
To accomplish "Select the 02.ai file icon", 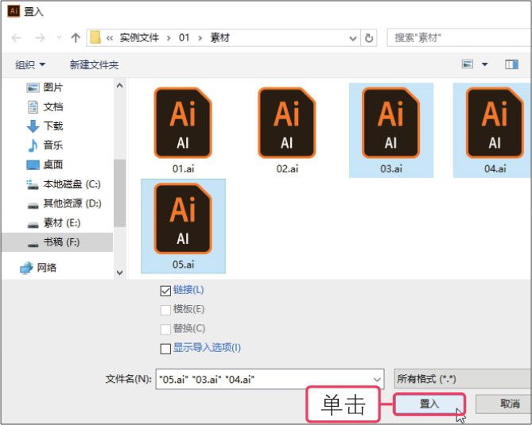I will click(x=286, y=123).
